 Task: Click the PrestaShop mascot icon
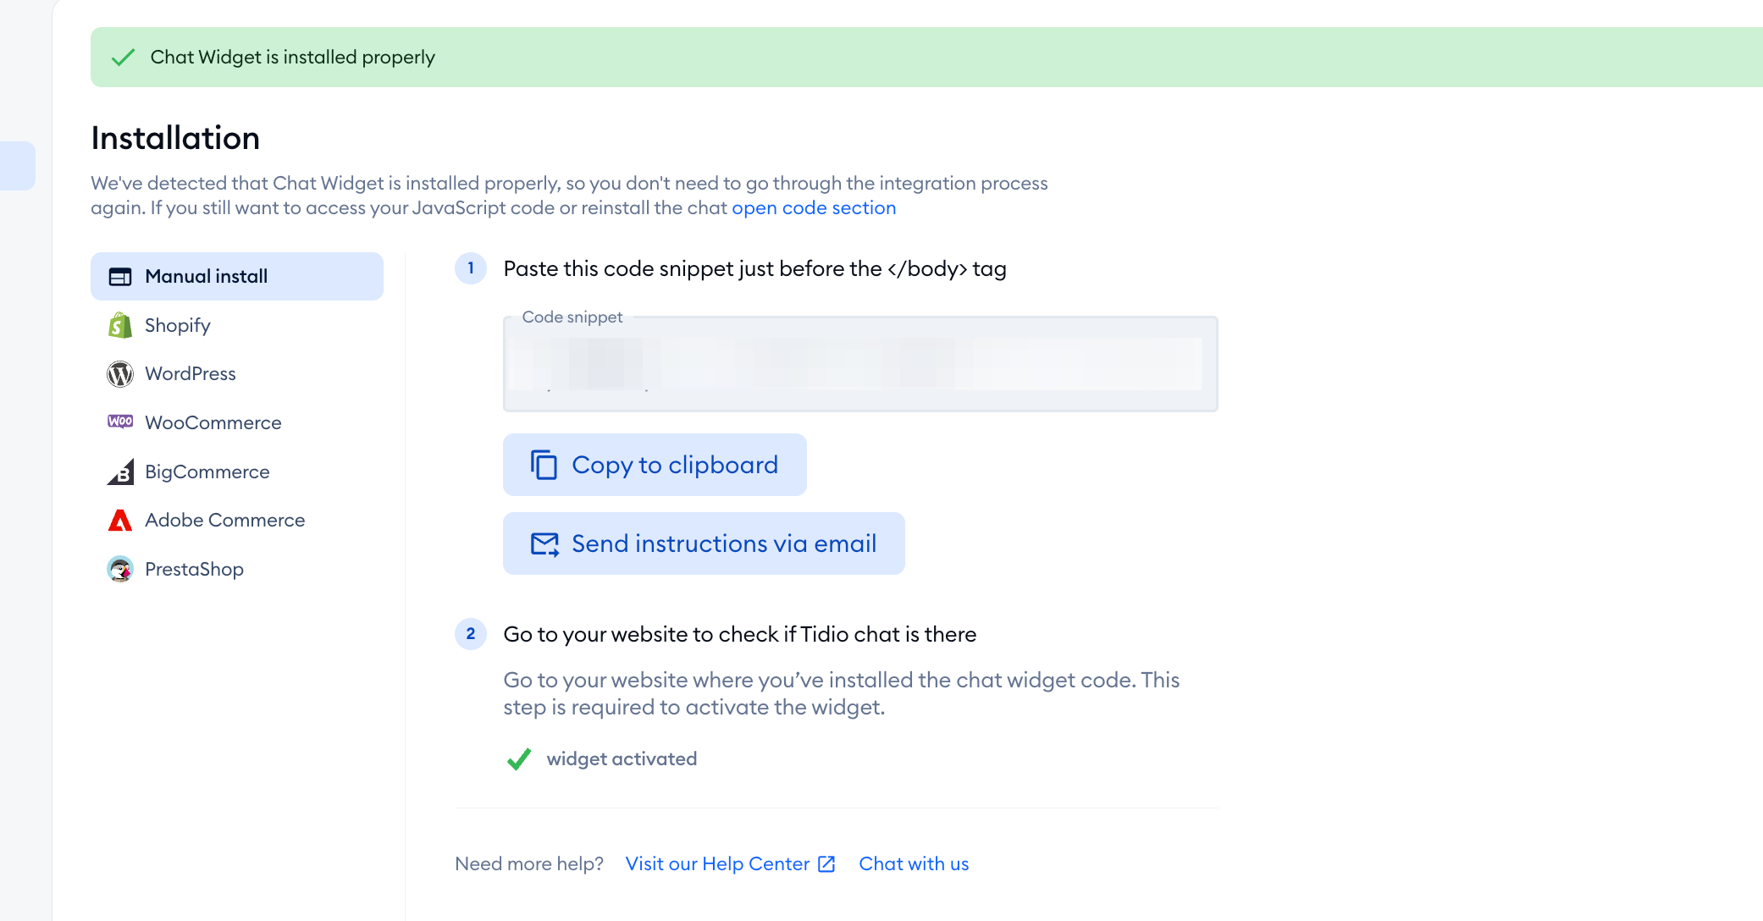pos(120,569)
